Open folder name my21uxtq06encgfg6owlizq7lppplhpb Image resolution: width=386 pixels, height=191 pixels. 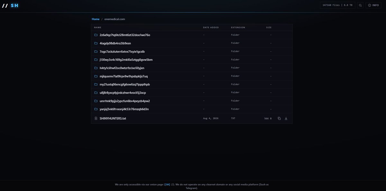click(125, 84)
